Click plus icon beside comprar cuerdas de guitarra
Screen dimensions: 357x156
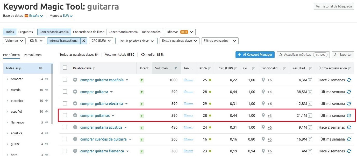click(75, 139)
